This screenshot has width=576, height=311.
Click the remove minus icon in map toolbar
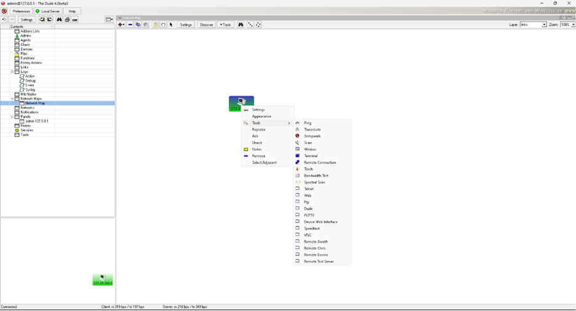(130, 24)
